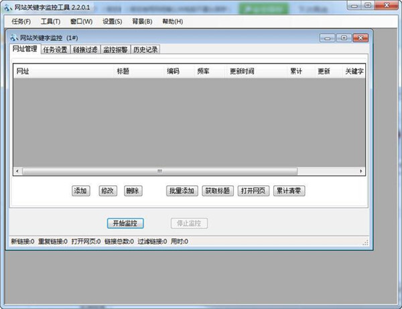Open the 窗口(W) menu

click(81, 21)
